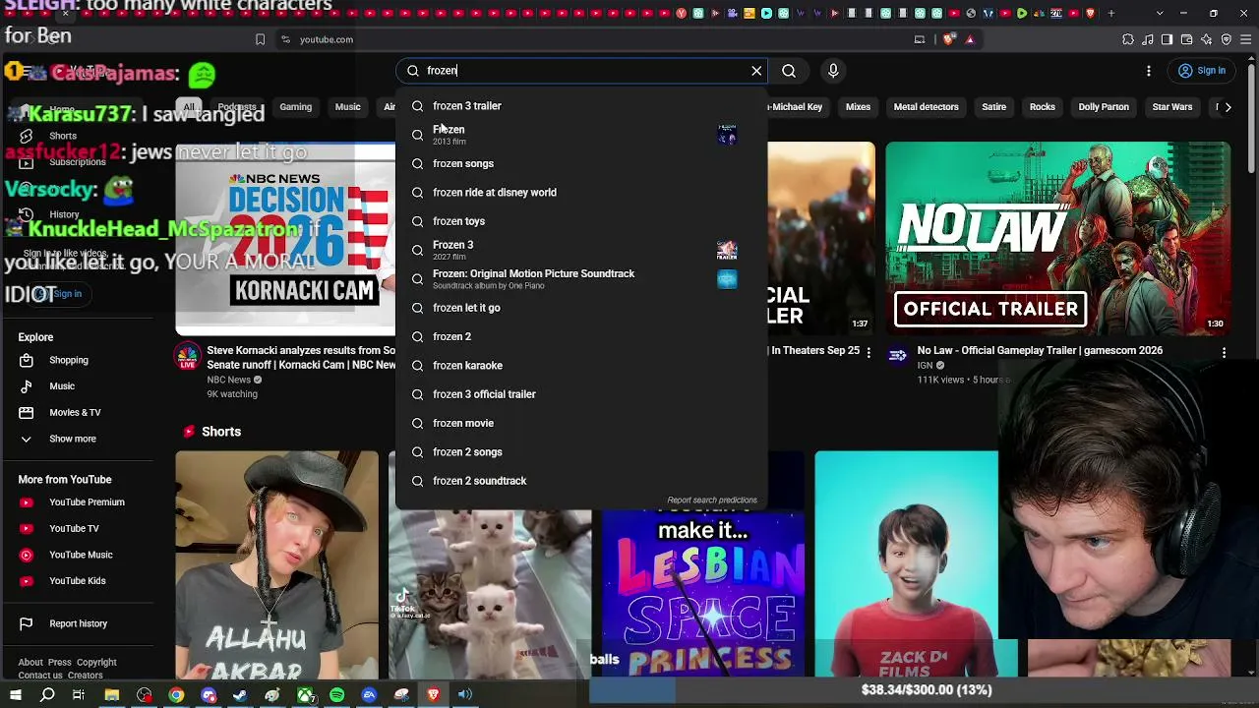Open YouTube Music from the sidebar

coord(79,555)
